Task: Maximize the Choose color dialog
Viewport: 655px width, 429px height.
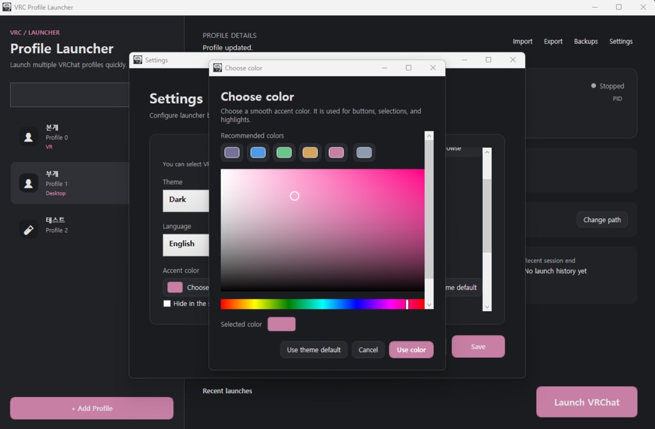Action: coord(409,68)
